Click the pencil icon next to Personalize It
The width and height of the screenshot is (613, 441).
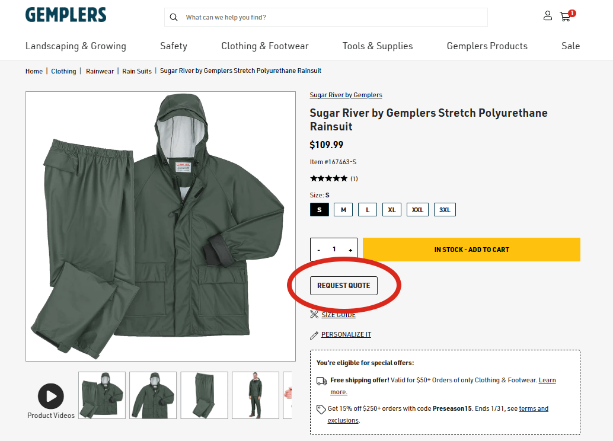click(314, 334)
